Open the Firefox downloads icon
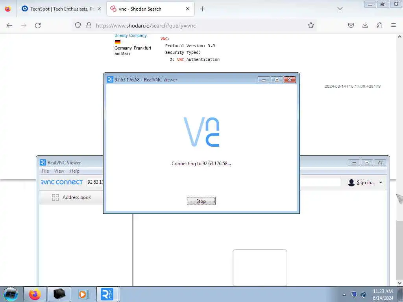 pos(365,25)
